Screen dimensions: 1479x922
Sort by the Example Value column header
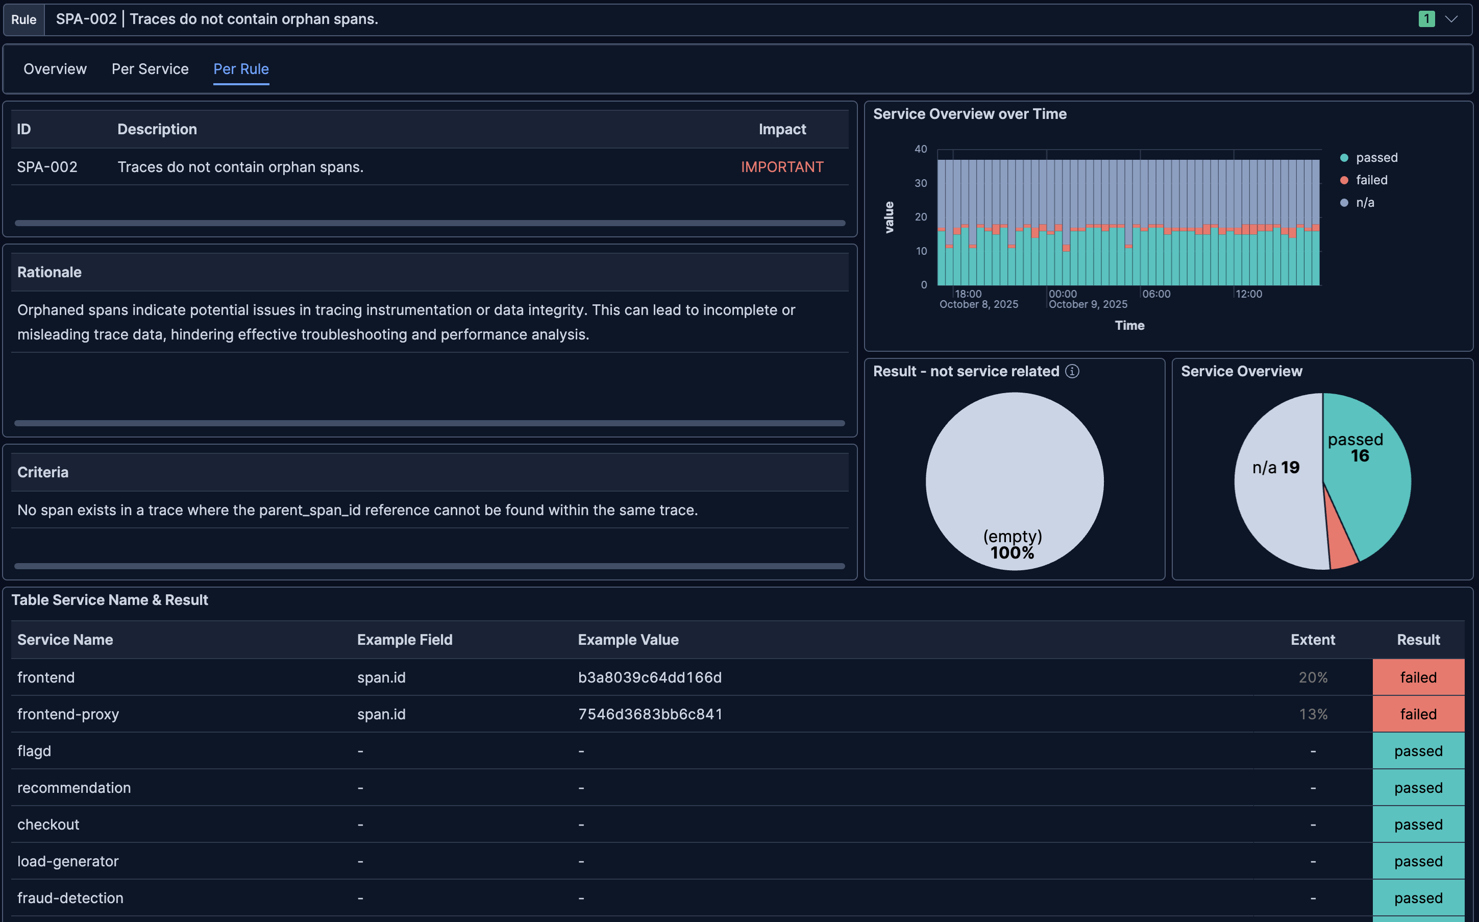tap(628, 640)
